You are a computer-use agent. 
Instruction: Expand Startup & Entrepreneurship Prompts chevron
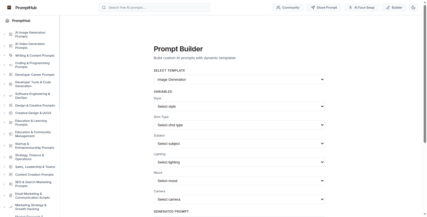coord(4,146)
